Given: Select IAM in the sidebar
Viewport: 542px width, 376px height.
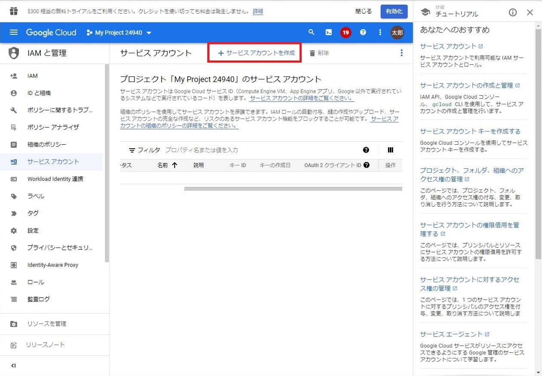Looking at the screenshot, I should click(x=52, y=76).
